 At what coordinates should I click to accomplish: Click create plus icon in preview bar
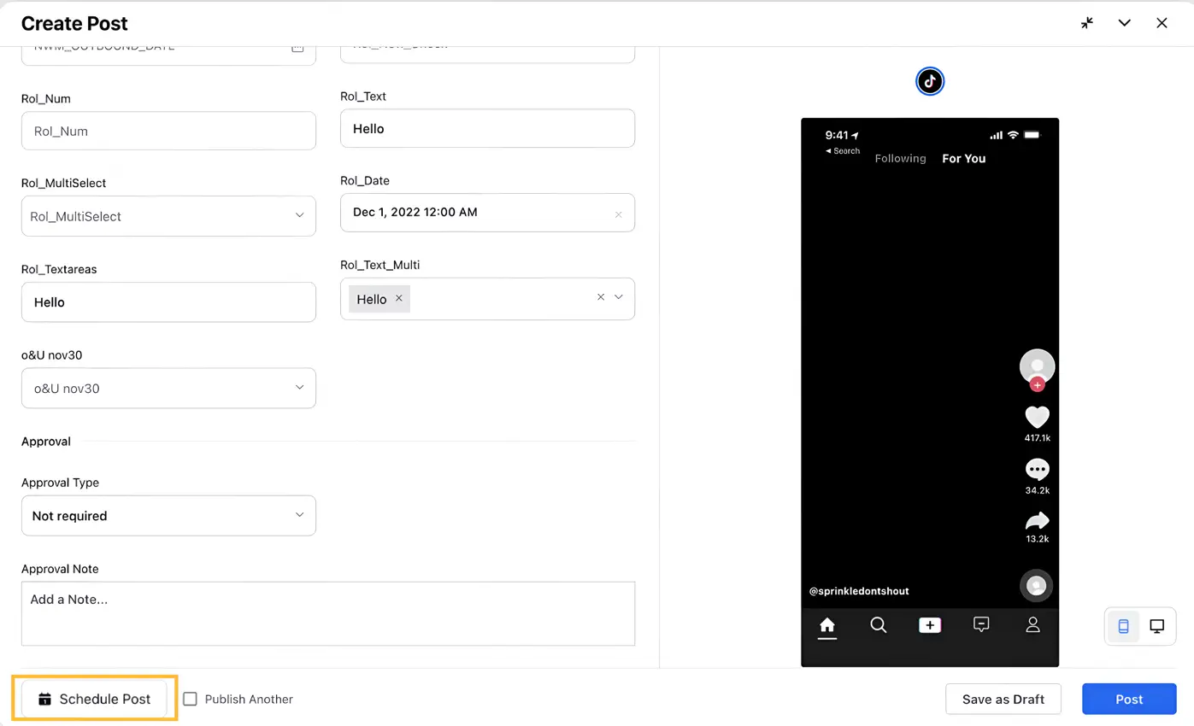click(x=930, y=625)
